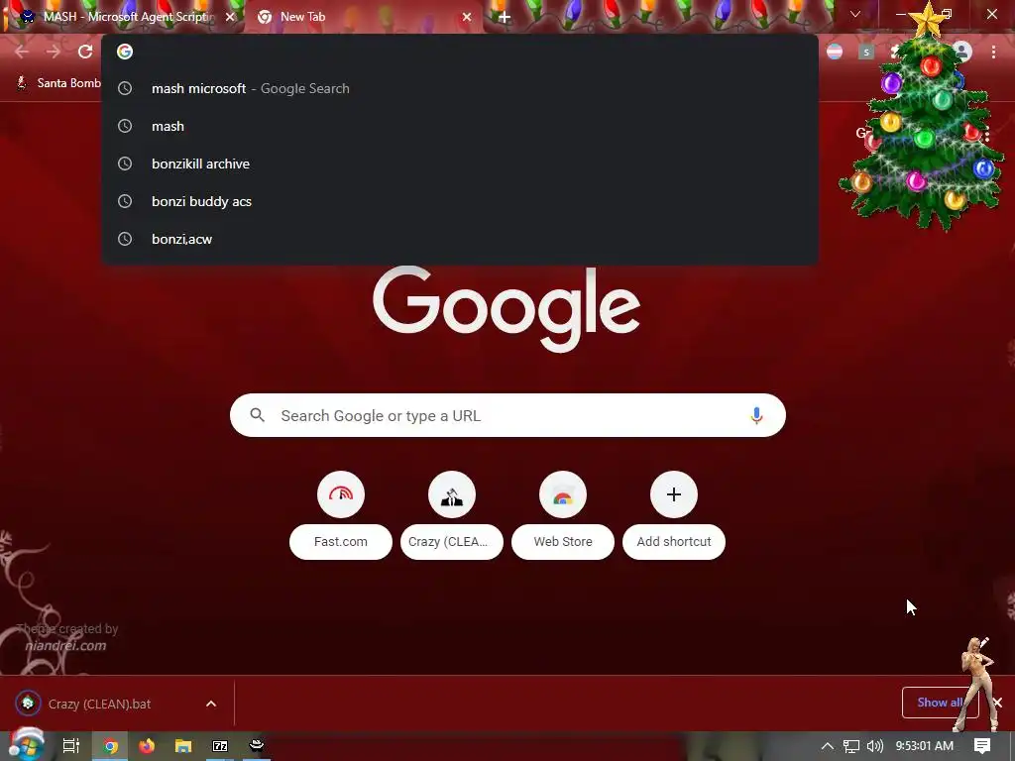
Task: Click the Crazy (CLEAN).bat download file icon
Action: (x=28, y=704)
